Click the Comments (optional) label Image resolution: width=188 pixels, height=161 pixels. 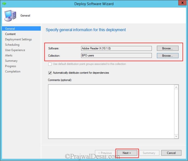tap(60, 80)
